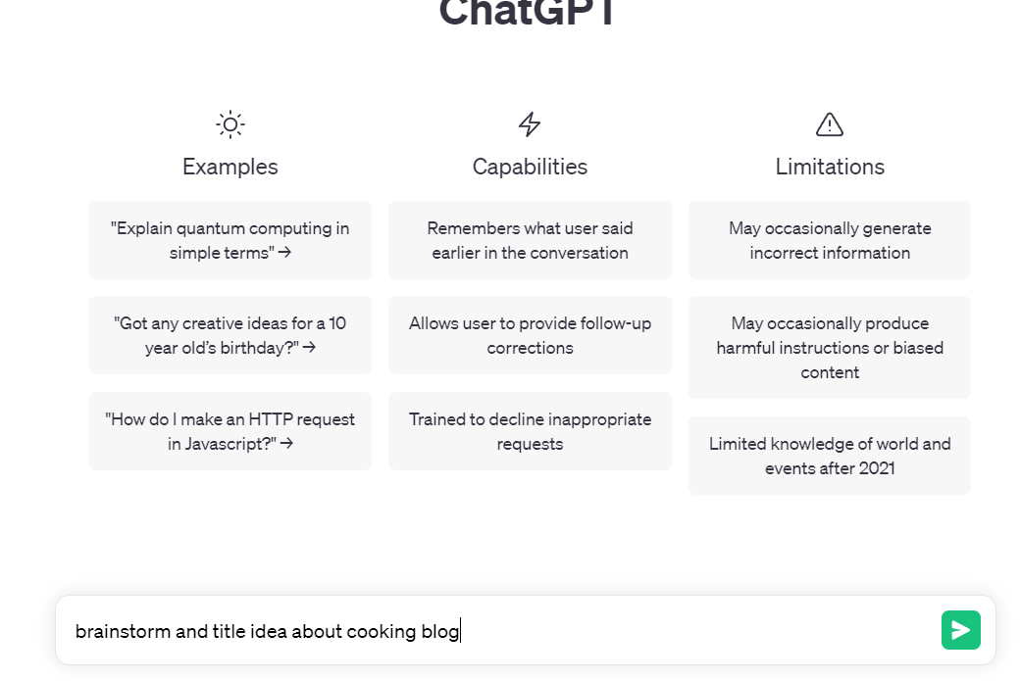The image size is (1020, 681).
Task: Click the 'Allows follow-up corrections' capability card
Action: click(530, 335)
